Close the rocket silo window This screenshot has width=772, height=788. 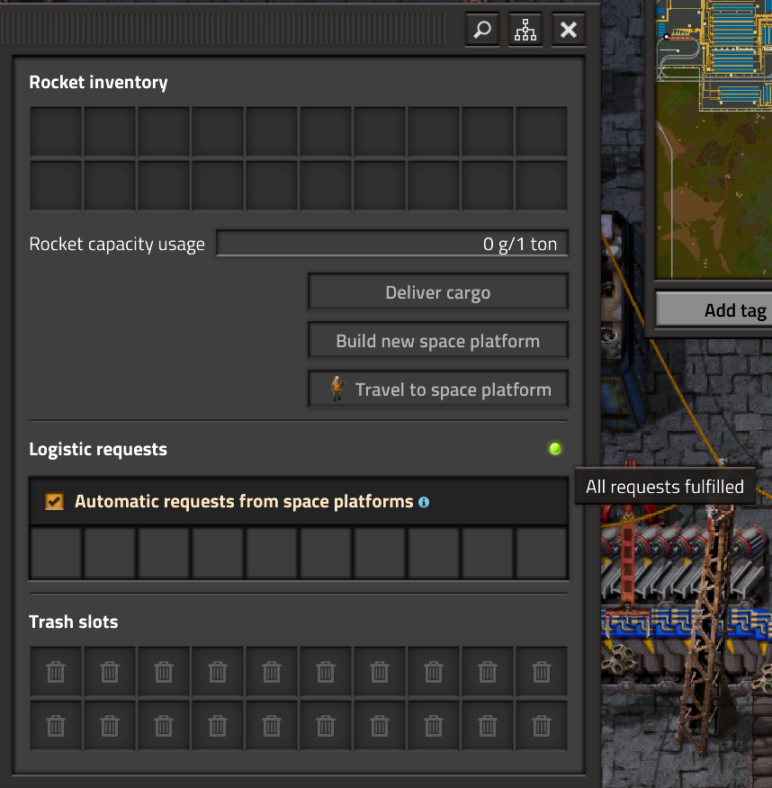point(569,30)
